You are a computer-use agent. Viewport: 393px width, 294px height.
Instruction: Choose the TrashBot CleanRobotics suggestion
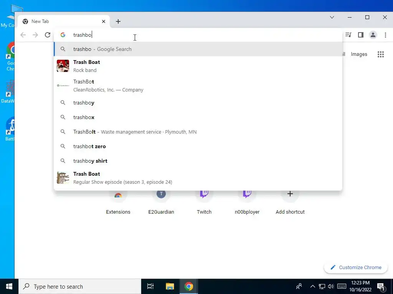(198, 85)
